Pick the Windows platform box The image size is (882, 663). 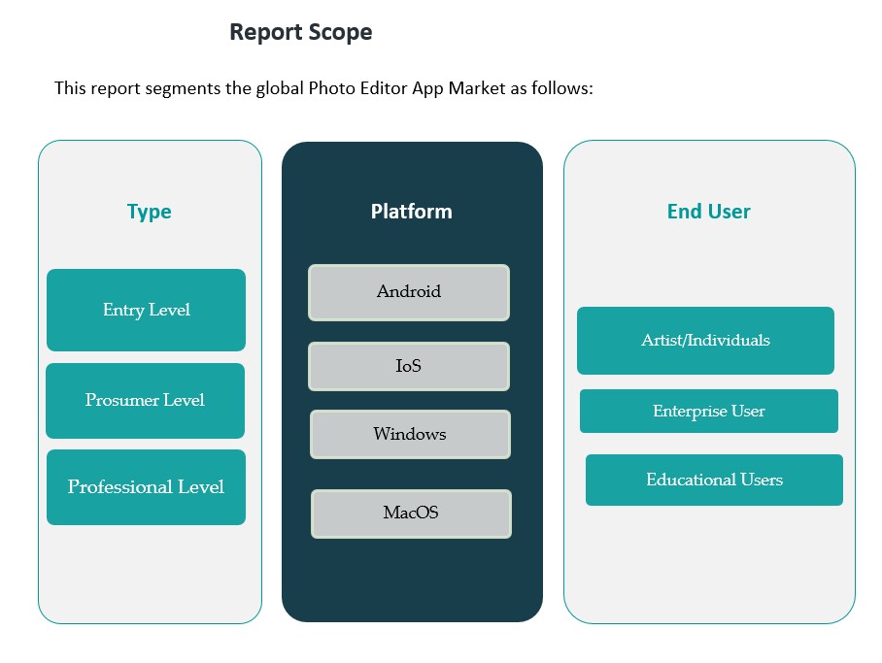pos(410,434)
